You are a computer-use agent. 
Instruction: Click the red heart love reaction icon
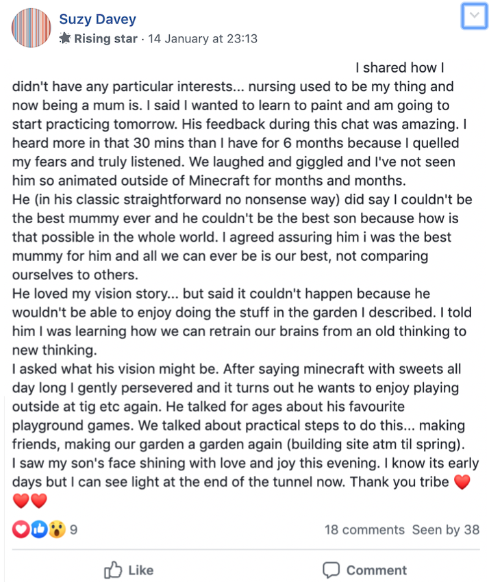[x=21, y=529]
